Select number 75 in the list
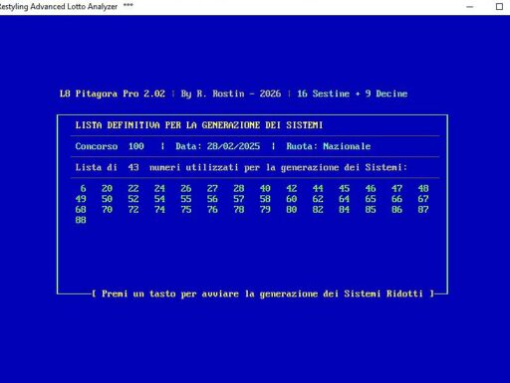 (186, 210)
